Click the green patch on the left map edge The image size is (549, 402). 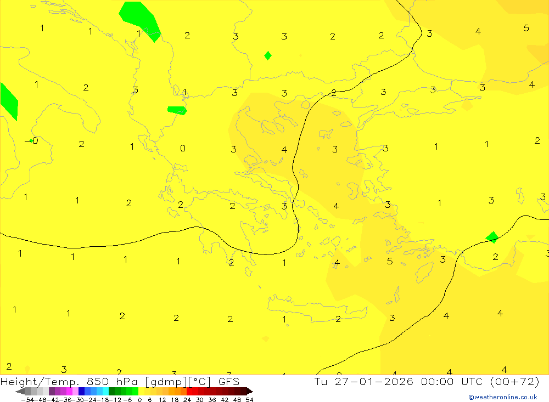9,102
